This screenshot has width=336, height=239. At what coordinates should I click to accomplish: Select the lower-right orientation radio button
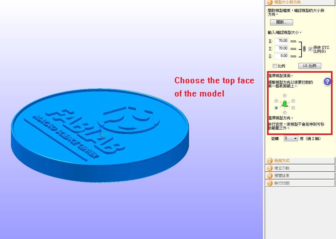click(x=293, y=108)
